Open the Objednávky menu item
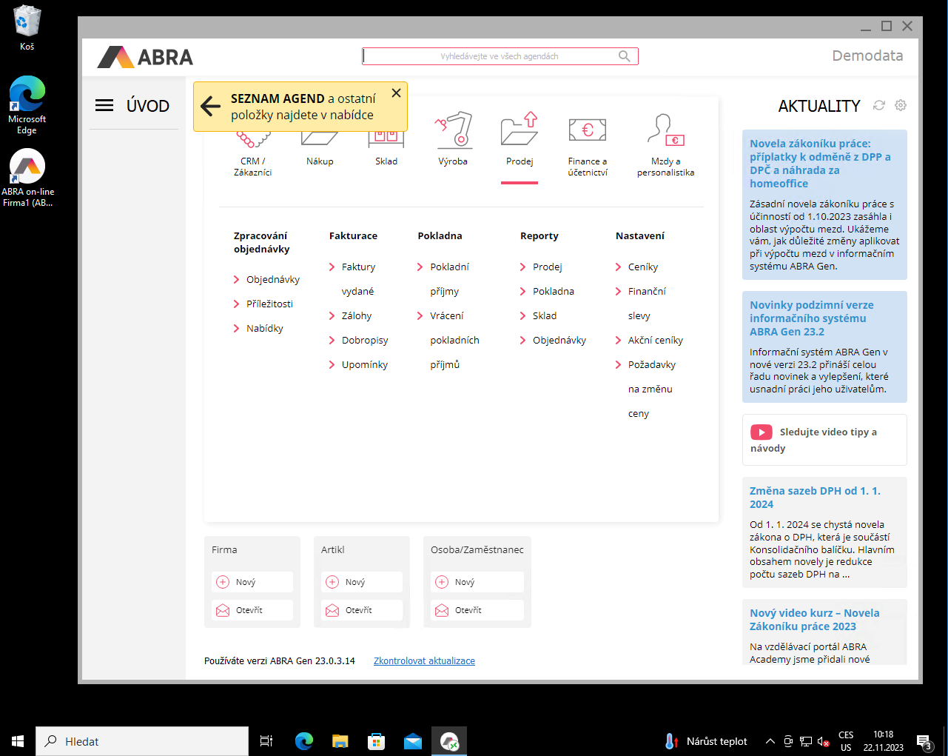Image resolution: width=948 pixels, height=756 pixels. click(272, 279)
